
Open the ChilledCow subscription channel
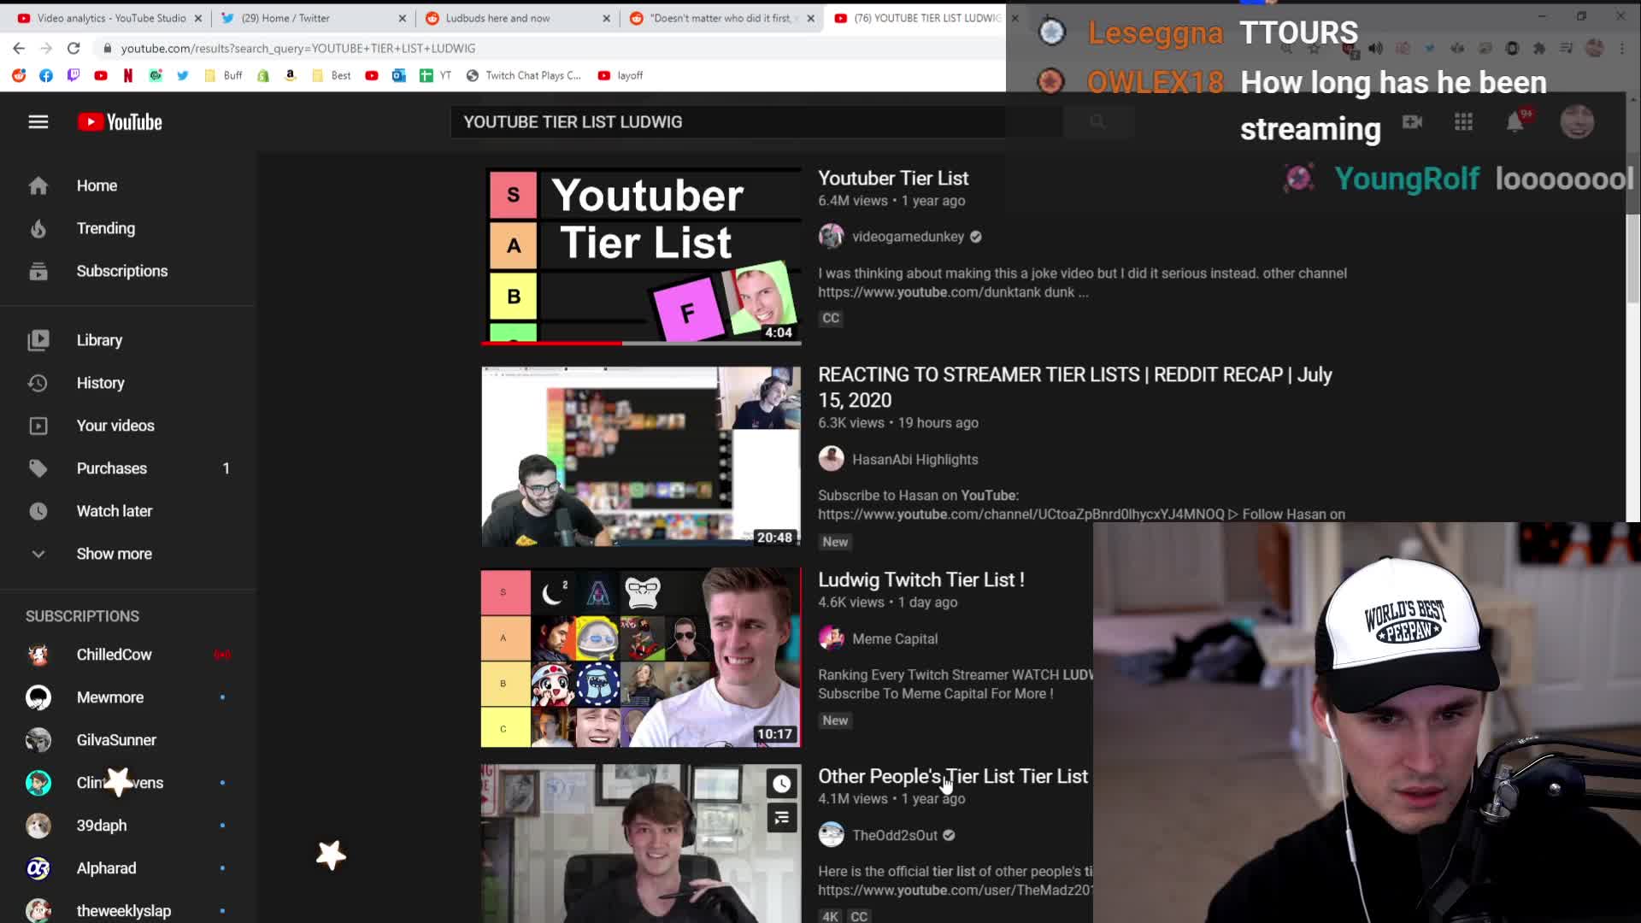click(x=114, y=655)
